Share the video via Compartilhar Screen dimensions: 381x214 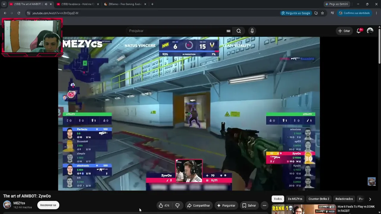pos(199,205)
